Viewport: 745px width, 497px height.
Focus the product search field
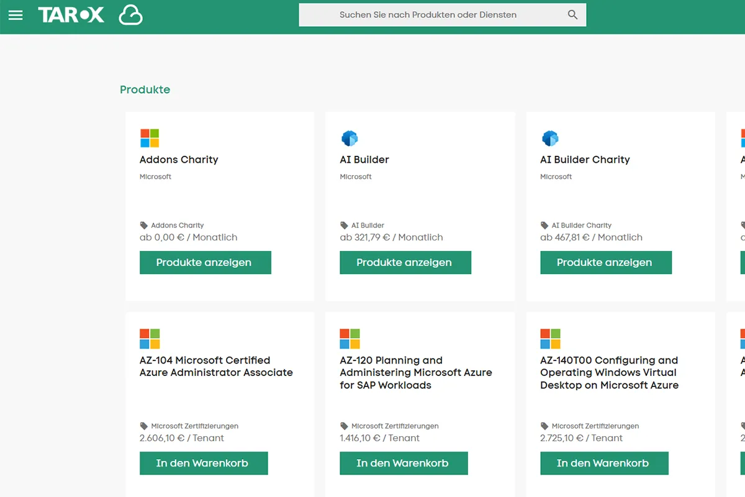428,15
